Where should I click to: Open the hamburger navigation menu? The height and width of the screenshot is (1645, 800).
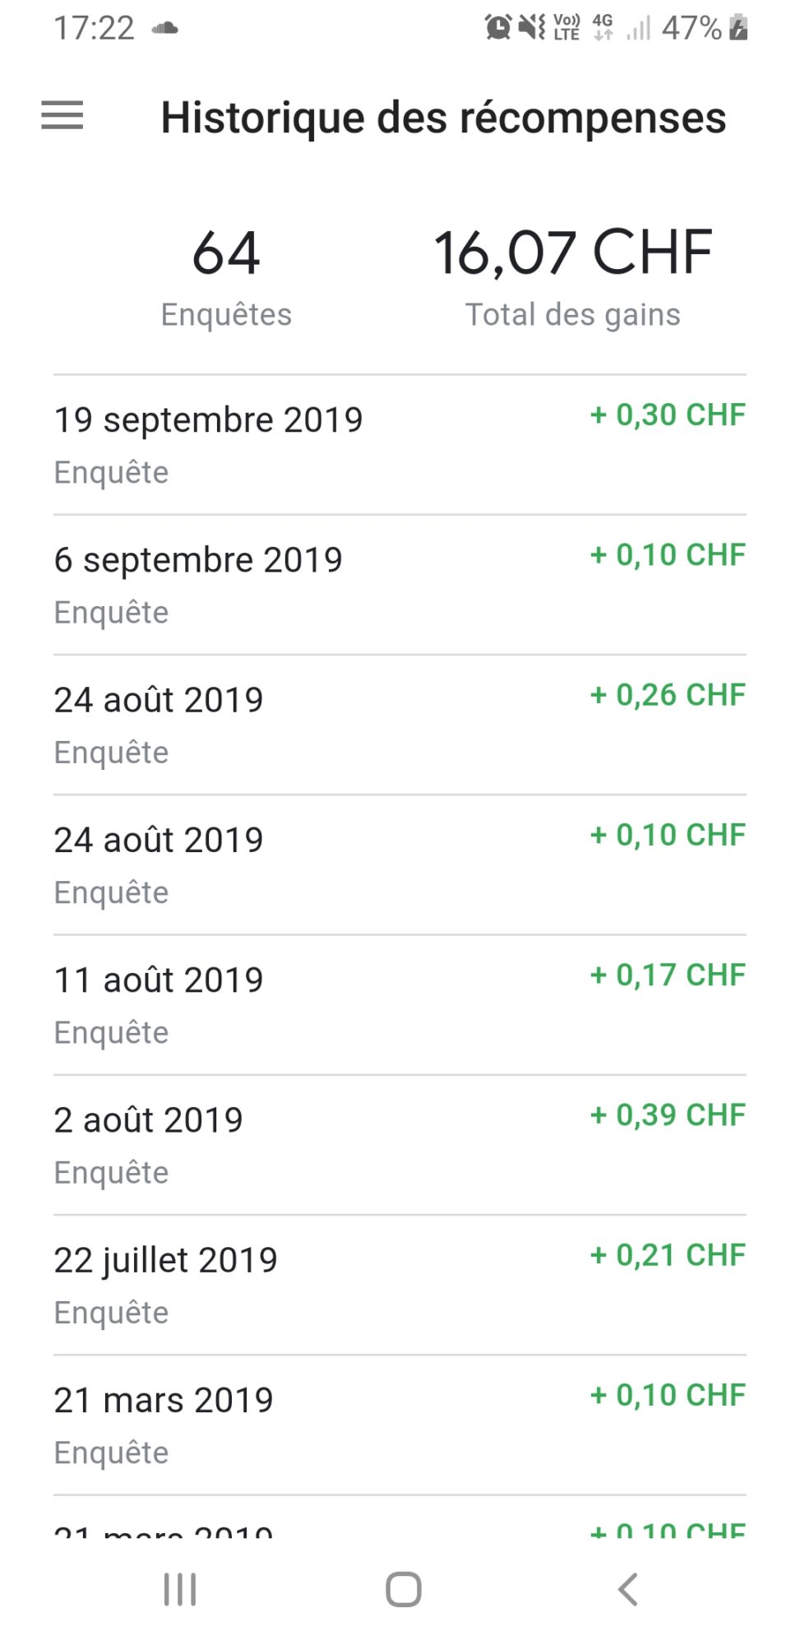point(62,116)
